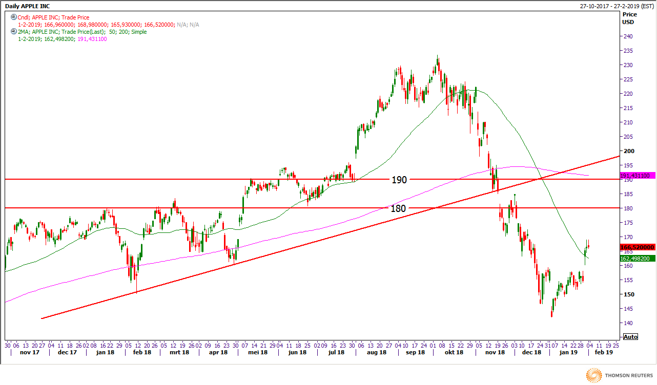Click the '27-10-2017 - 27-2-2019 (EST)' date range
This screenshot has height=385, width=657.
(x=617, y=6)
